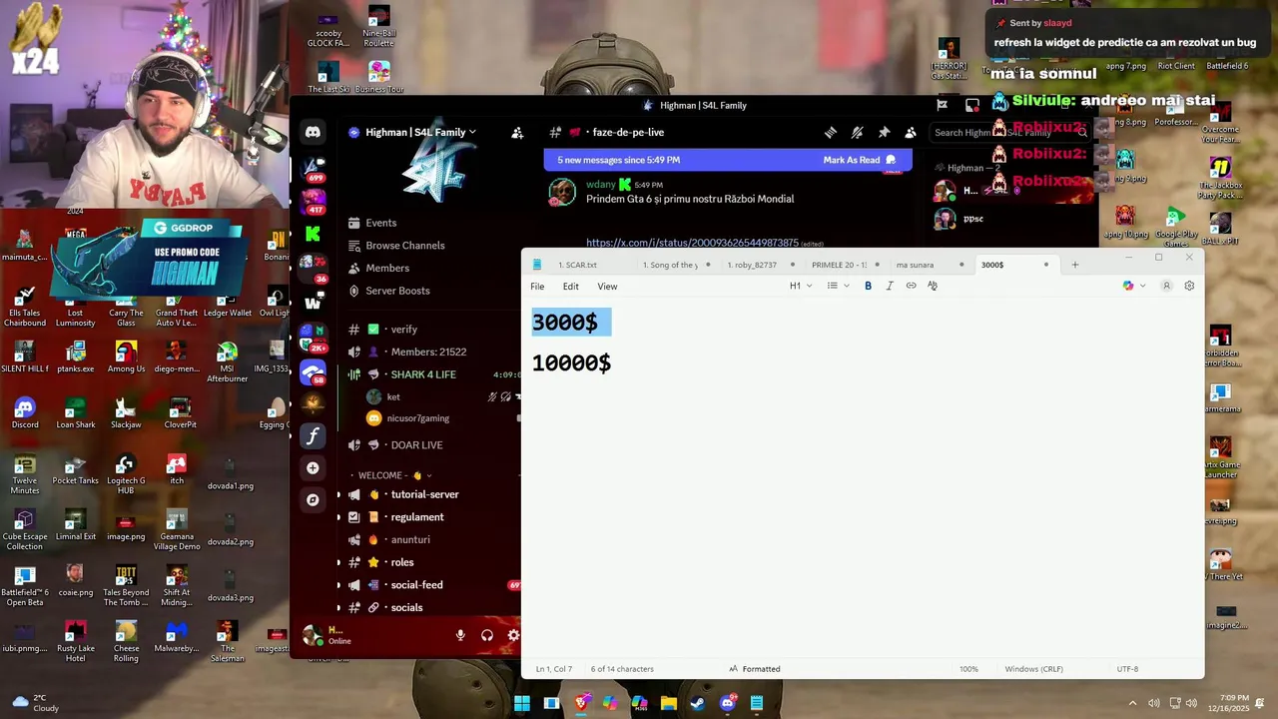Screen dimensions: 1278x719
Task: Click the 10000$ line in Notepad
Action: (x=571, y=363)
